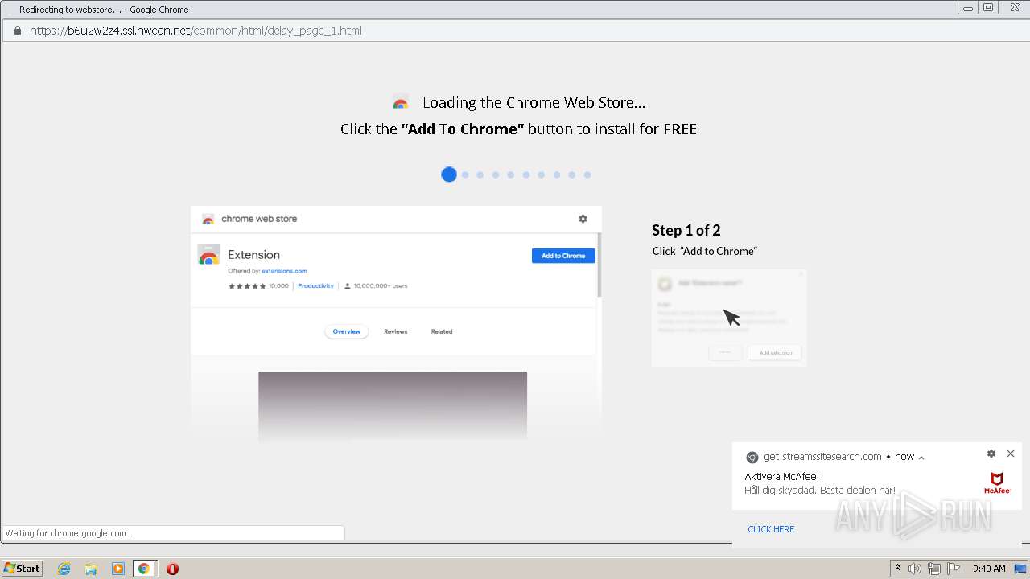Click the Extension rainbow icon
This screenshot has width=1030, height=579.
(209, 256)
